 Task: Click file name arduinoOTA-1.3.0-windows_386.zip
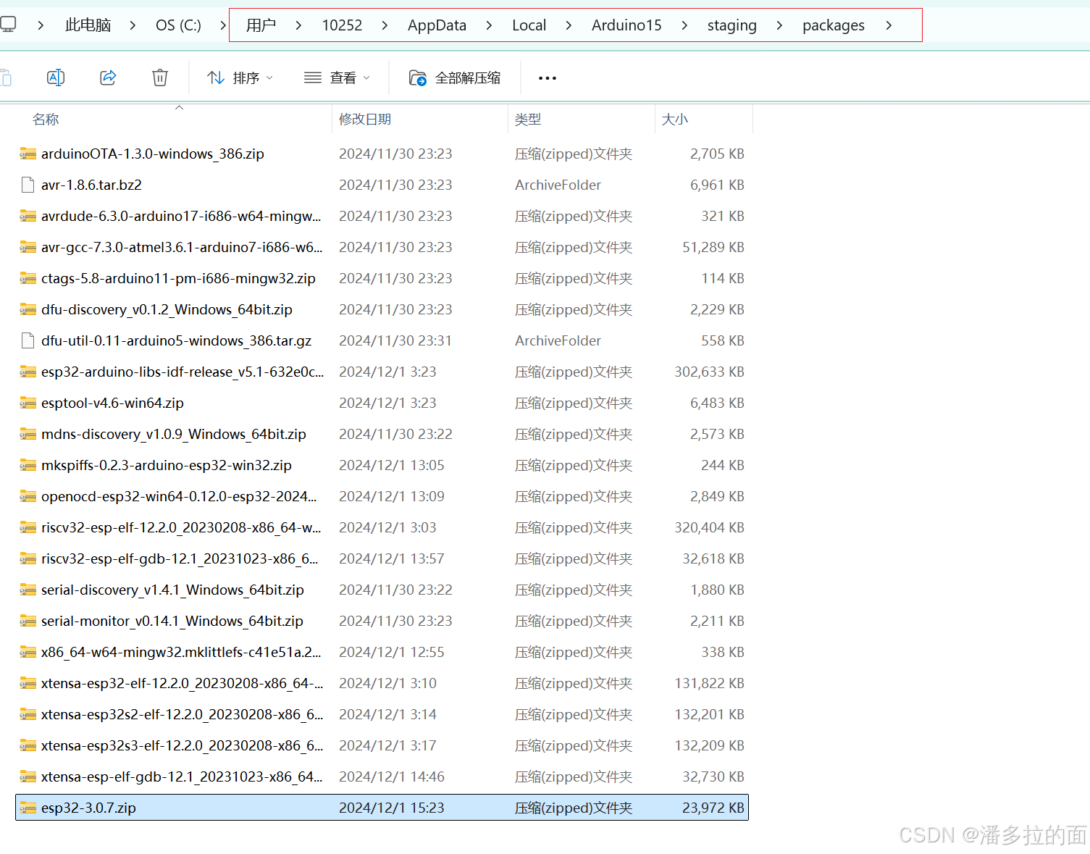click(153, 154)
